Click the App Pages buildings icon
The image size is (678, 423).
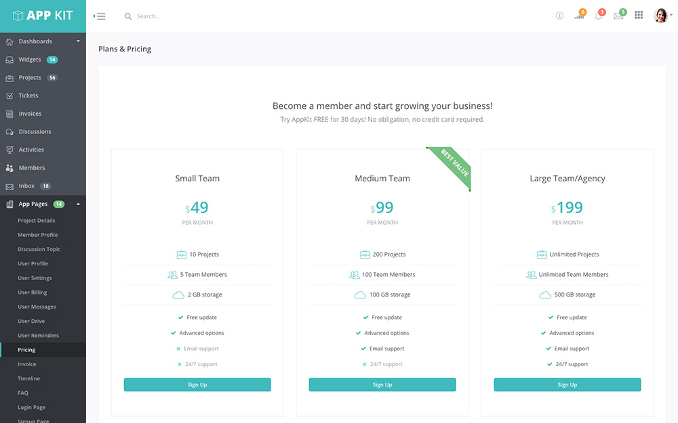pyautogui.click(x=9, y=204)
